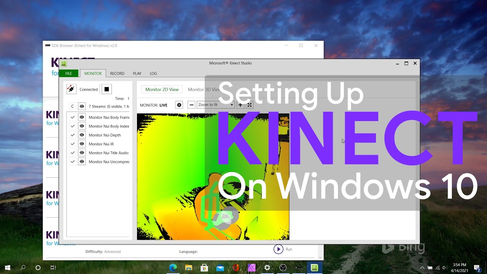This screenshot has width=487, height=274.
Task: Open the monitor view settings gear
Action: (x=179, y=105)
